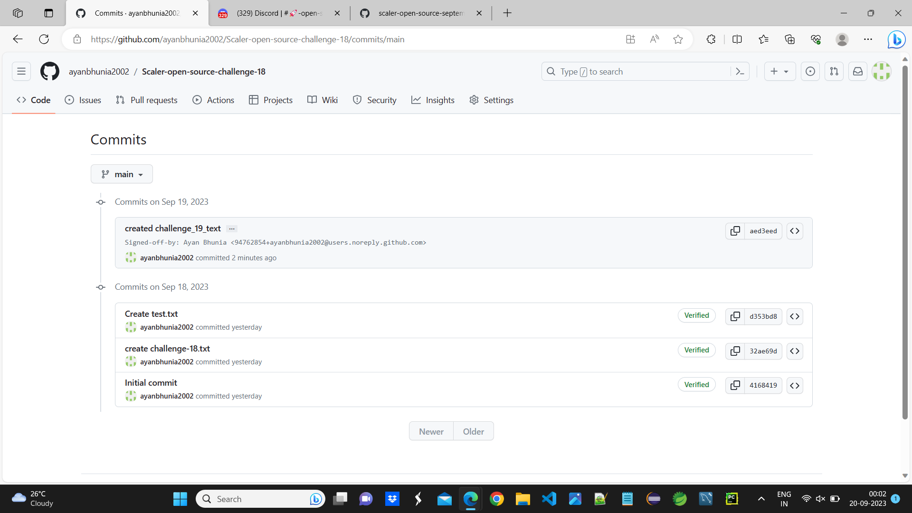Open the repository hamburger navigation menu
Viewport: 912px width, 513px height.
tap(21, 71)
